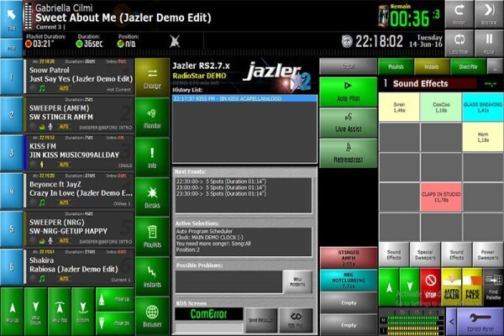
Task: Open the Control Panel wrench button
Action: point(480,322)
